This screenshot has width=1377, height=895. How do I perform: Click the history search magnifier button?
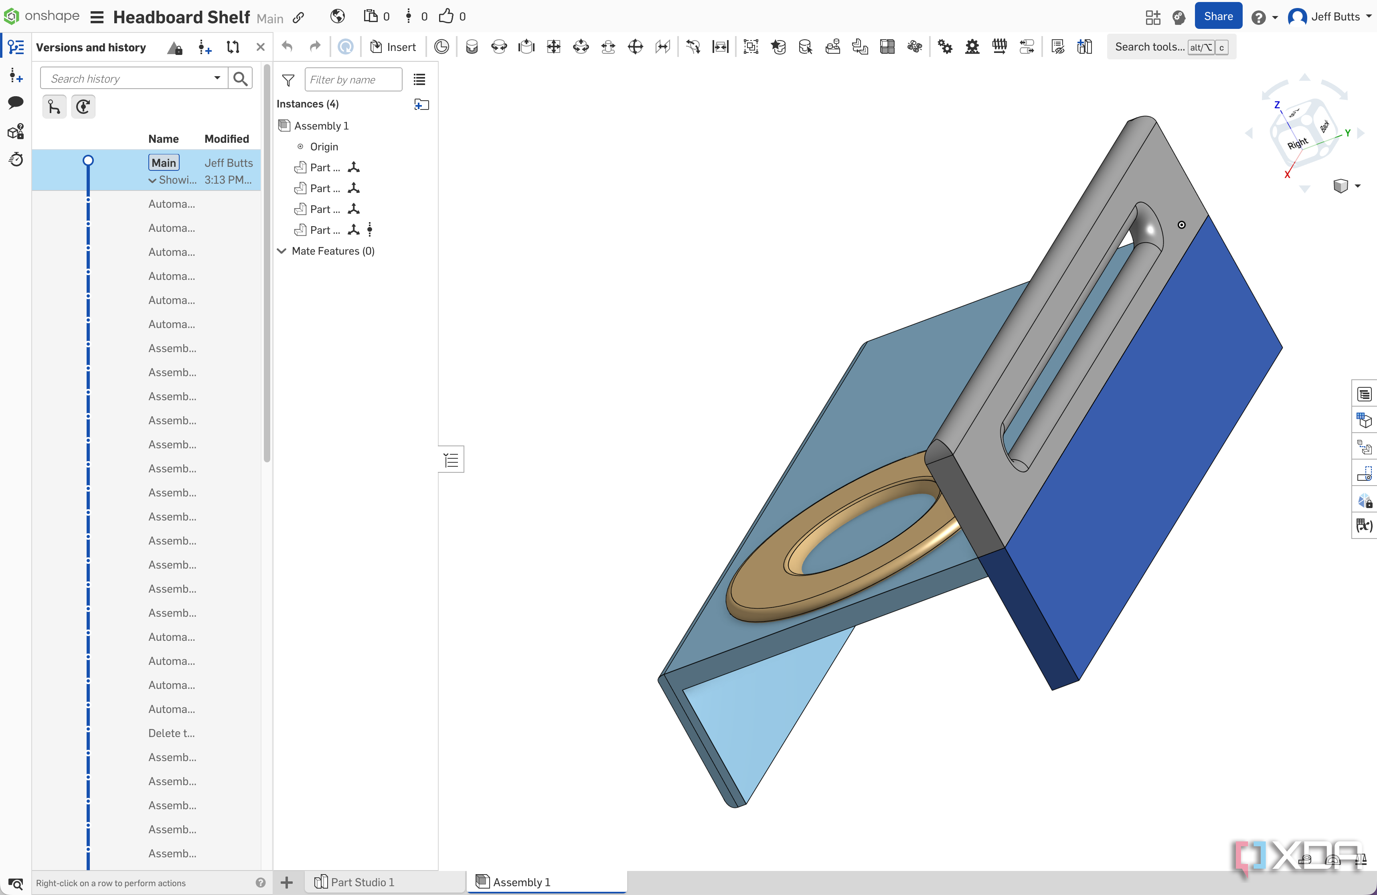point(240,78)
